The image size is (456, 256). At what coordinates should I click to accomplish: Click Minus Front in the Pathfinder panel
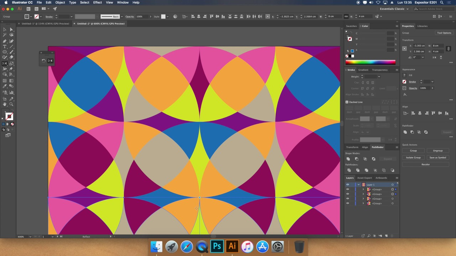tap(357, 159)
